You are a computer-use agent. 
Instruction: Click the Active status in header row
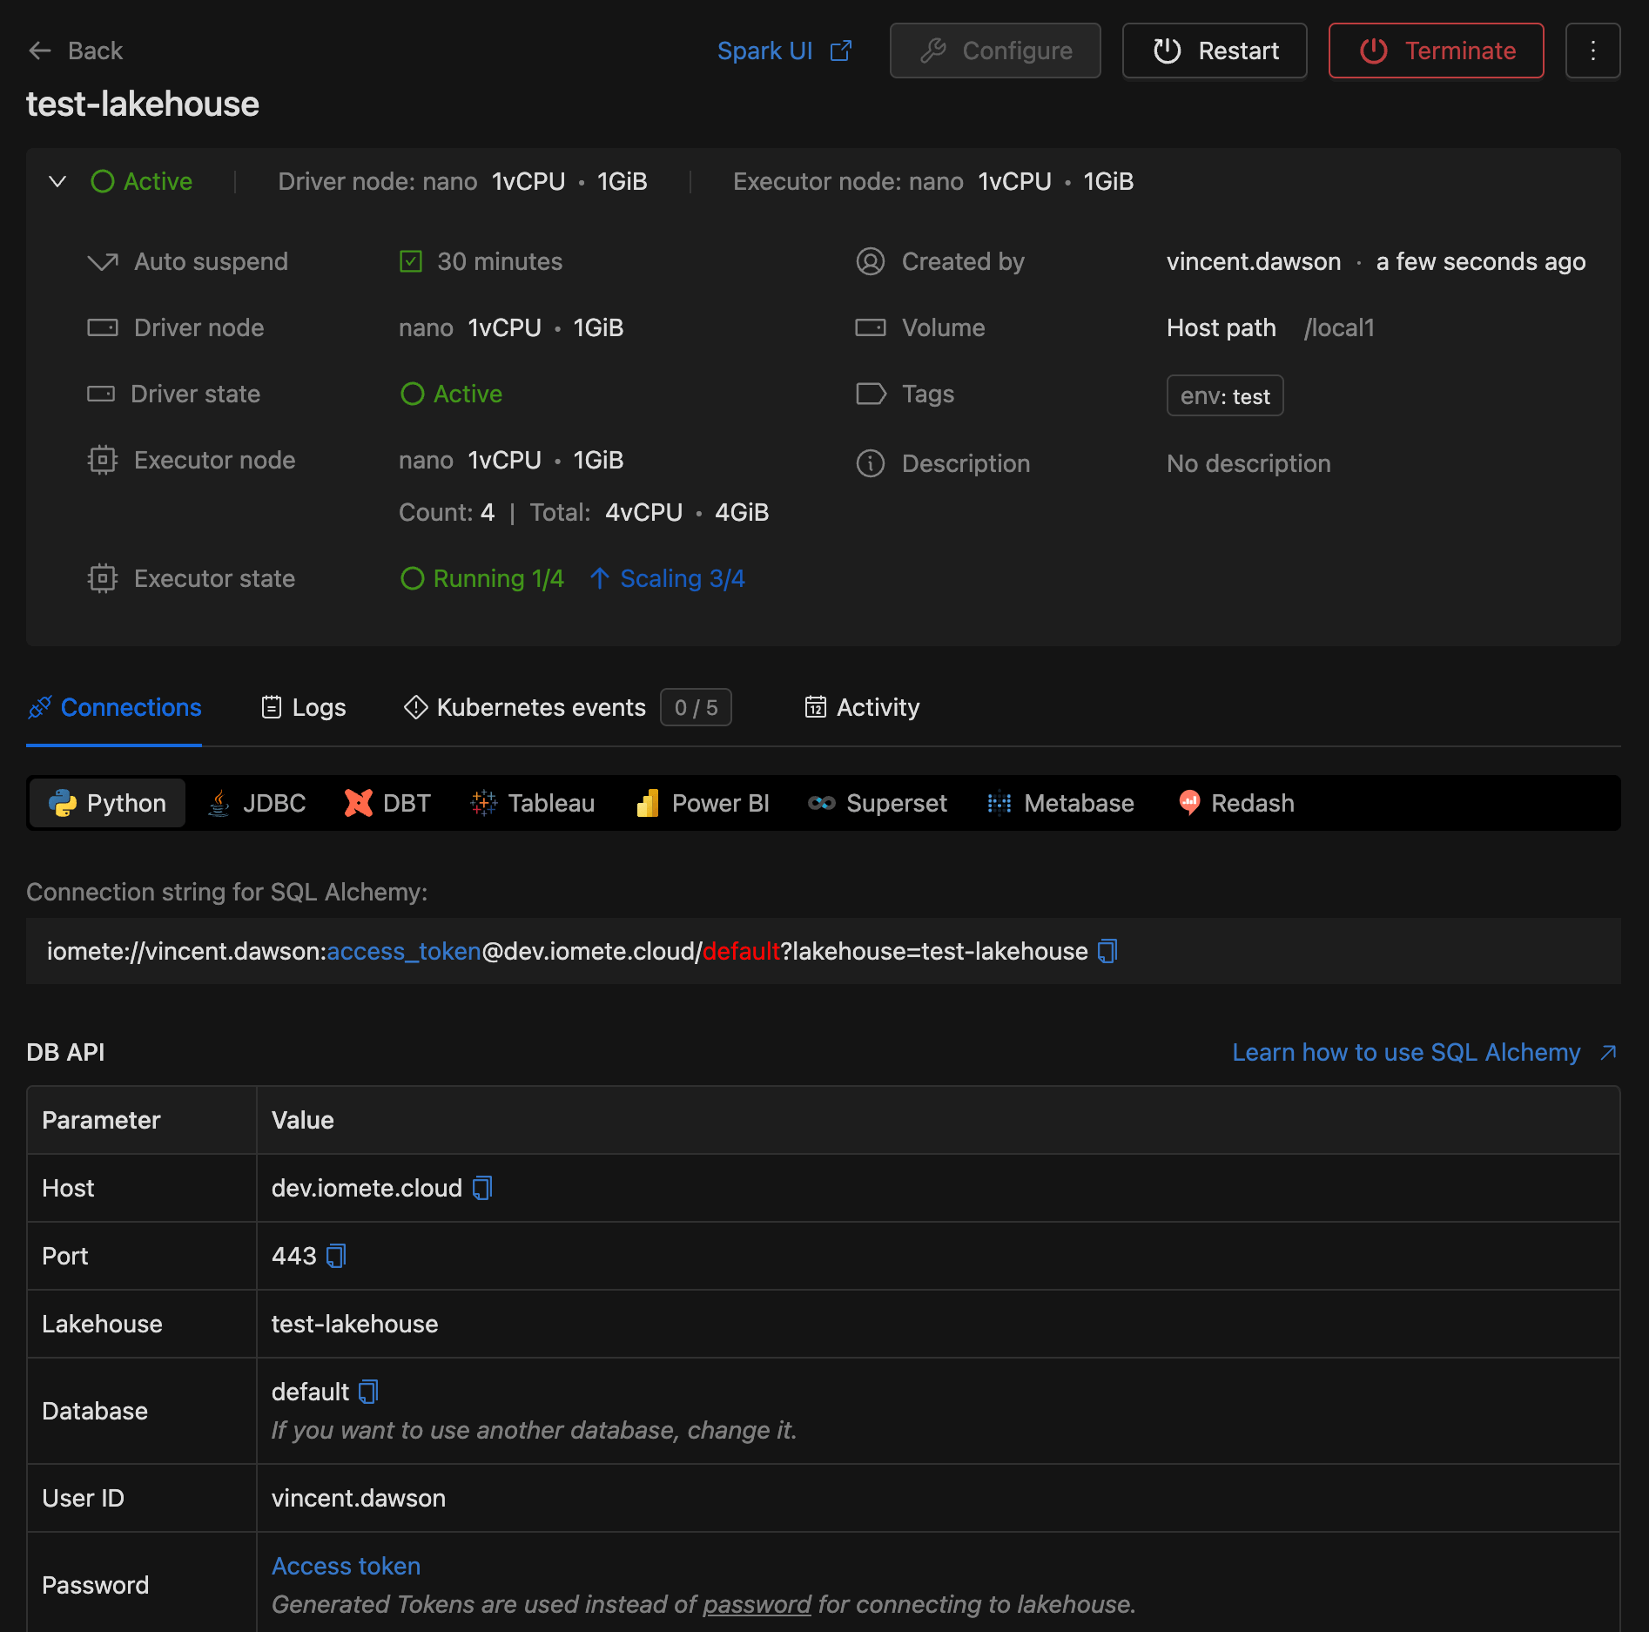point(142,181)
